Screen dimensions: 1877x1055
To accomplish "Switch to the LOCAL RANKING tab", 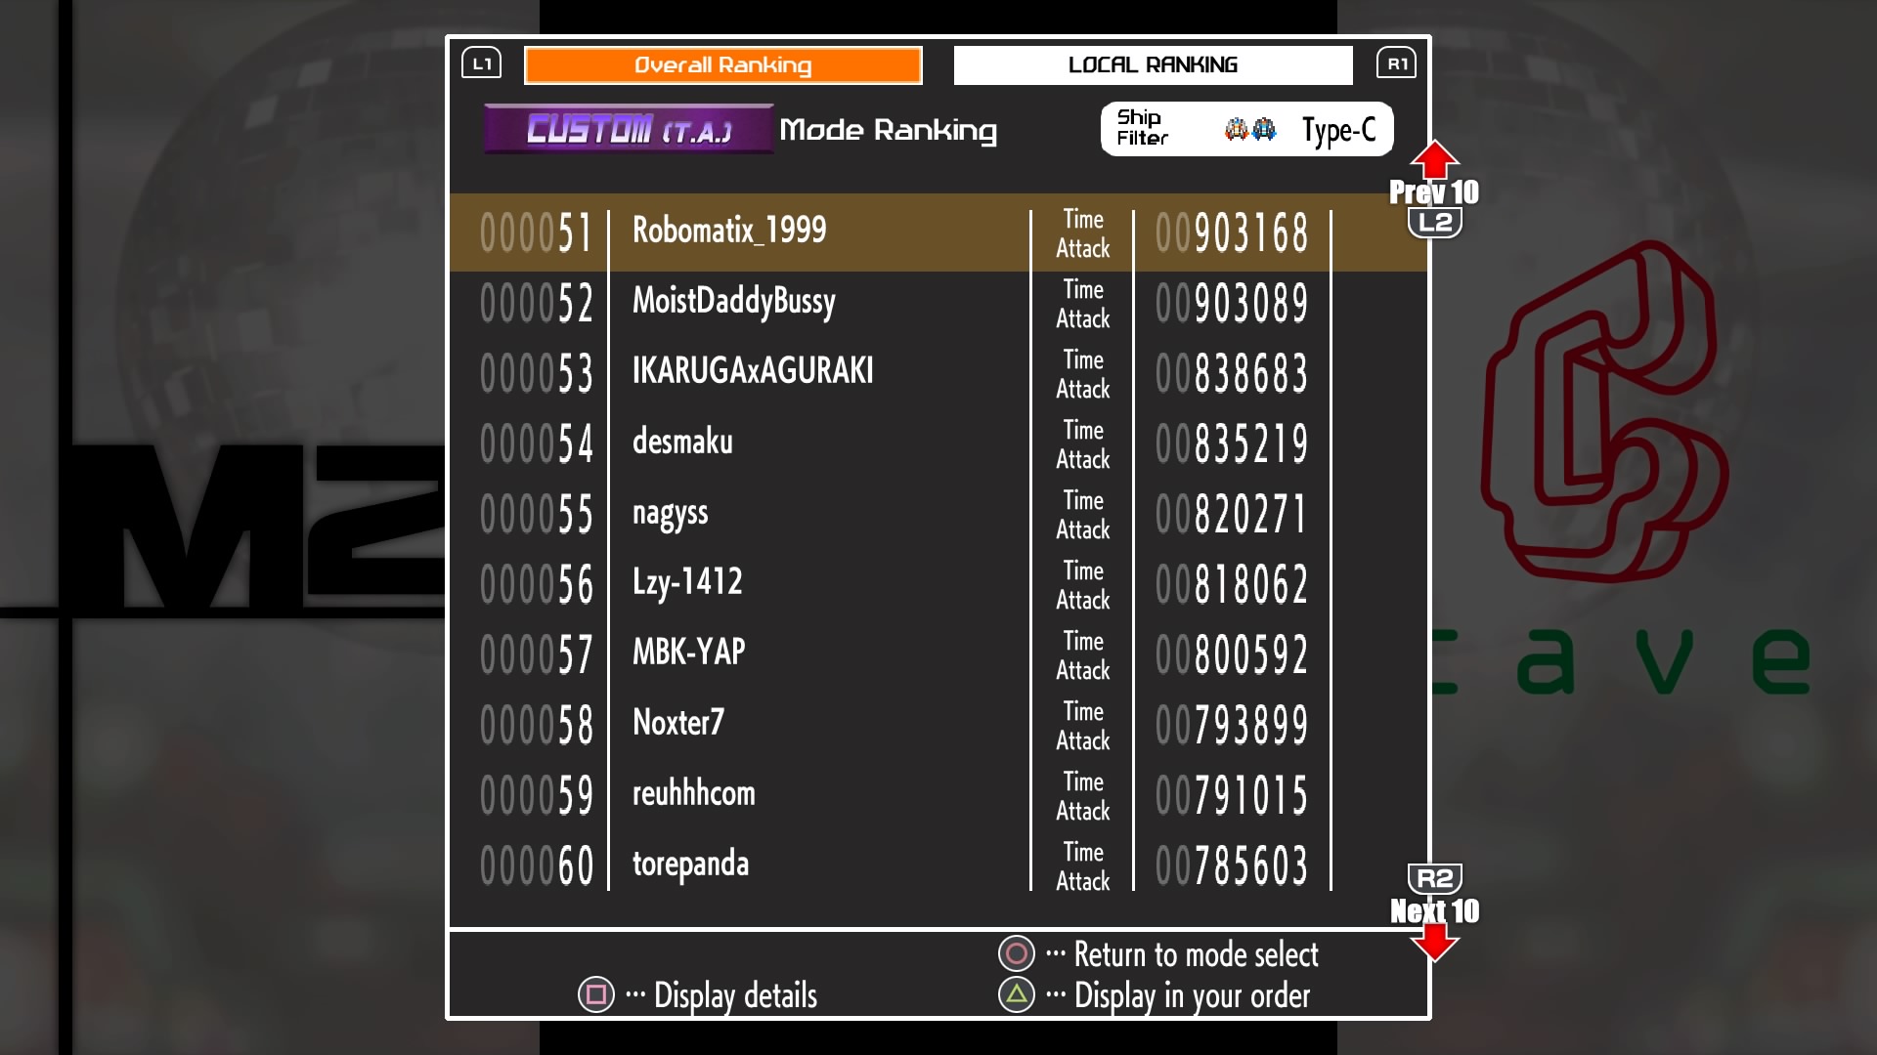I will pyautogui.click(x=1153, y=65).
